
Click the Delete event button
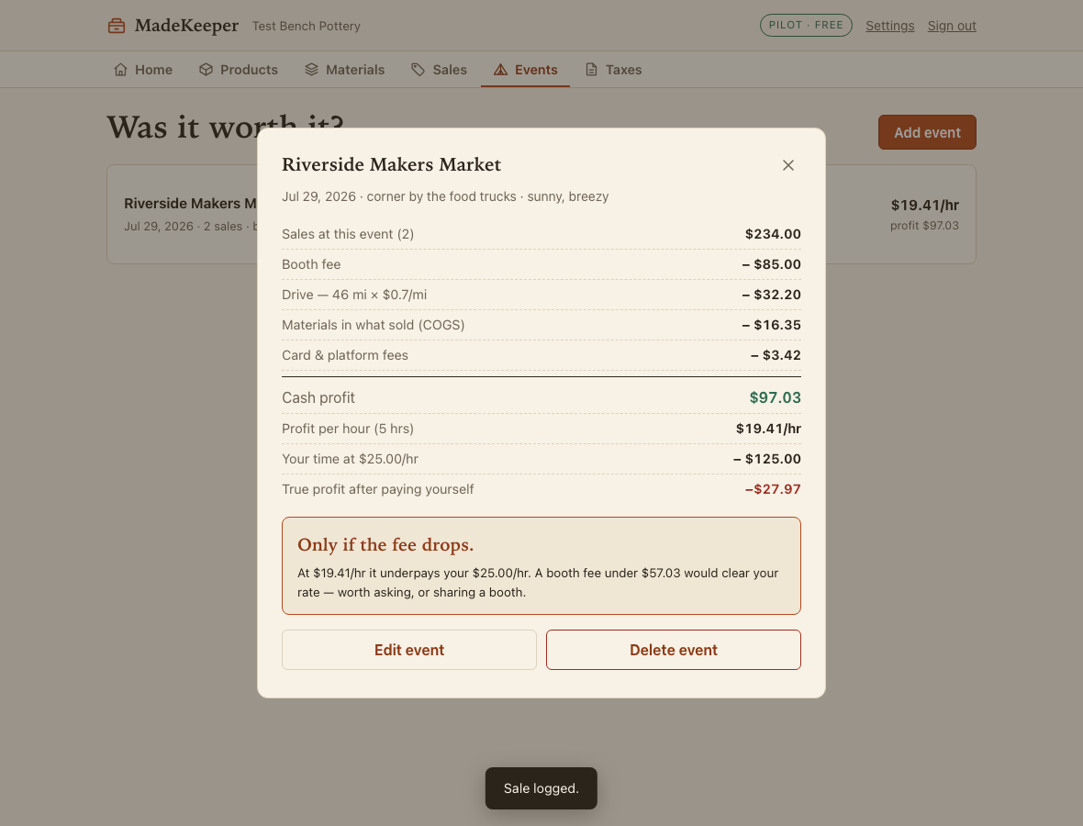(x=674, y=650)
